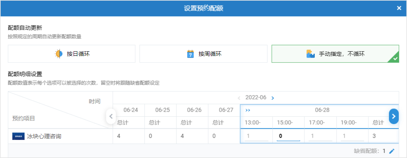The height and width of the screenshot is (158, 407).
Task: Click the 17:00 quota input field
Action: [x=320, y=136]
